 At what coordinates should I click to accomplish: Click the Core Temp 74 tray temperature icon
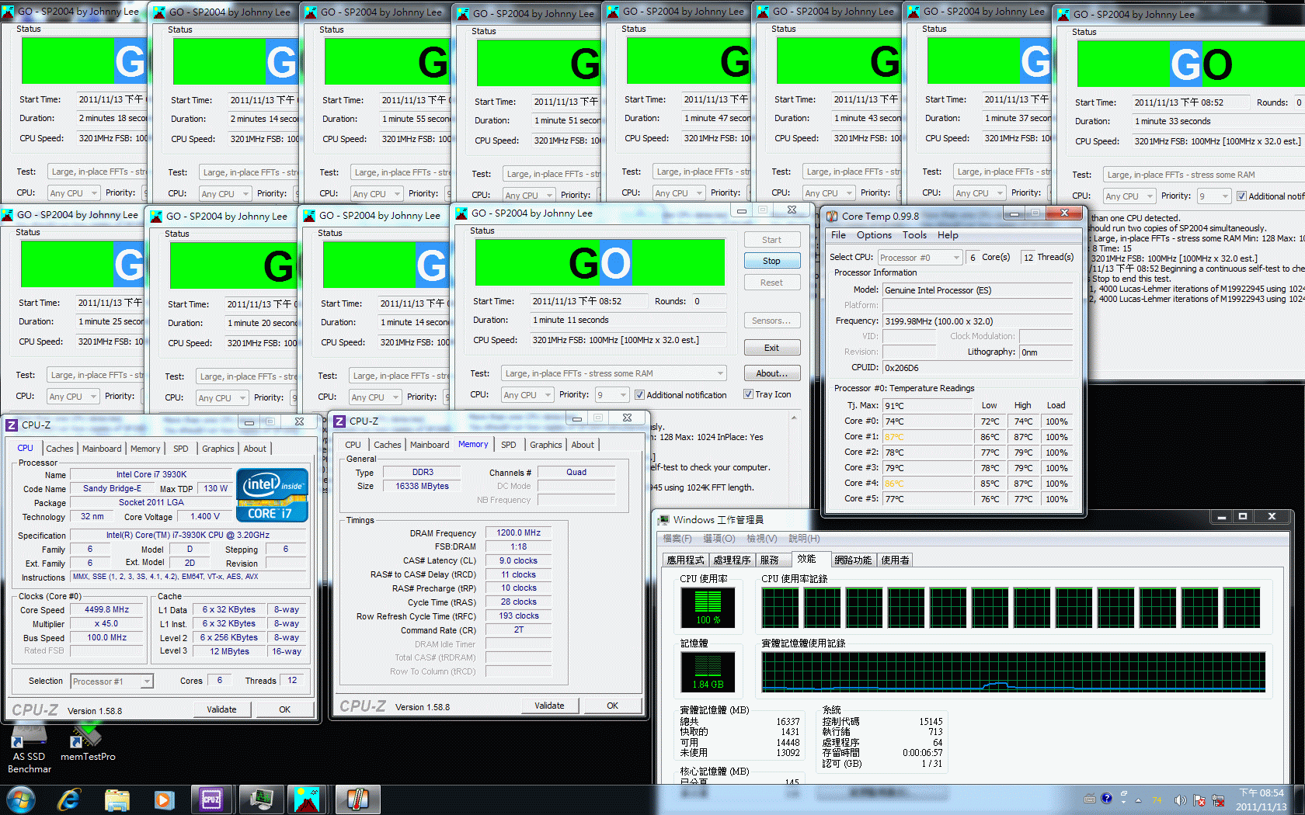(1157, 800)
